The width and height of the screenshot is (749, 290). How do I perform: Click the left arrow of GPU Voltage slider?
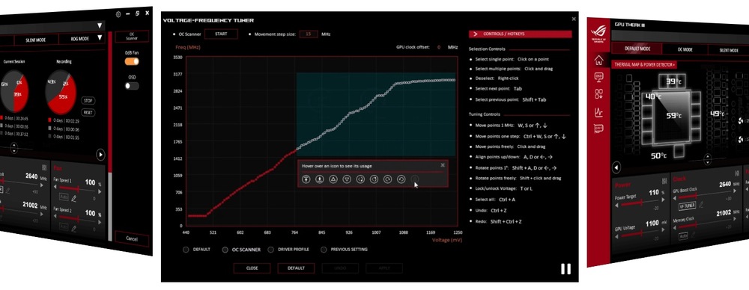pos(617,237)
